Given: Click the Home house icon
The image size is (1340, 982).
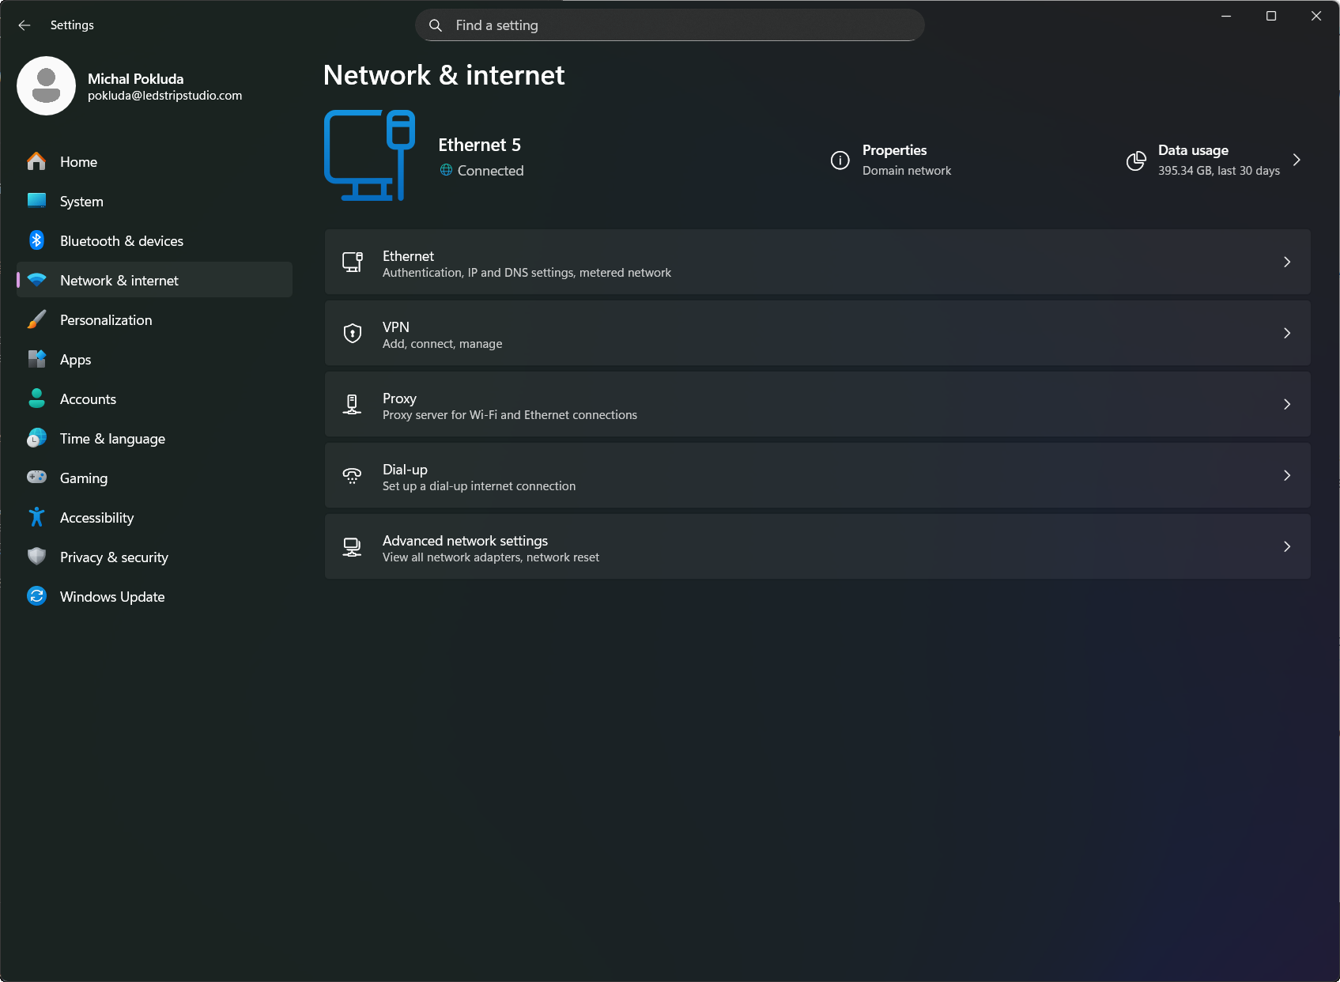Looking at the screenshot, I should point(36,161).
